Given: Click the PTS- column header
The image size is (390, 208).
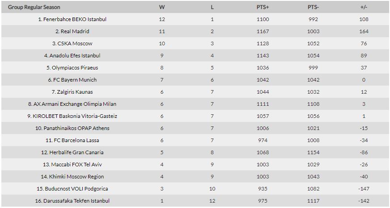Looking at the screenshot, I should (313, 7).
